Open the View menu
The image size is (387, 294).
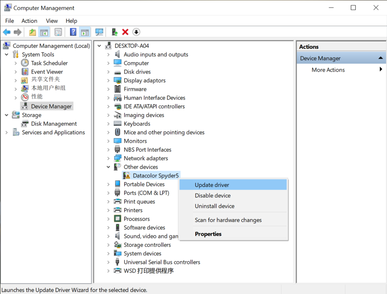[x=52, y=21]
